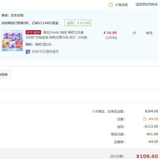Image resolution: width=160 pixels, height=159 pixels.
Task: Select the -¥113.60 cashback amount
Action: (151, 126)
